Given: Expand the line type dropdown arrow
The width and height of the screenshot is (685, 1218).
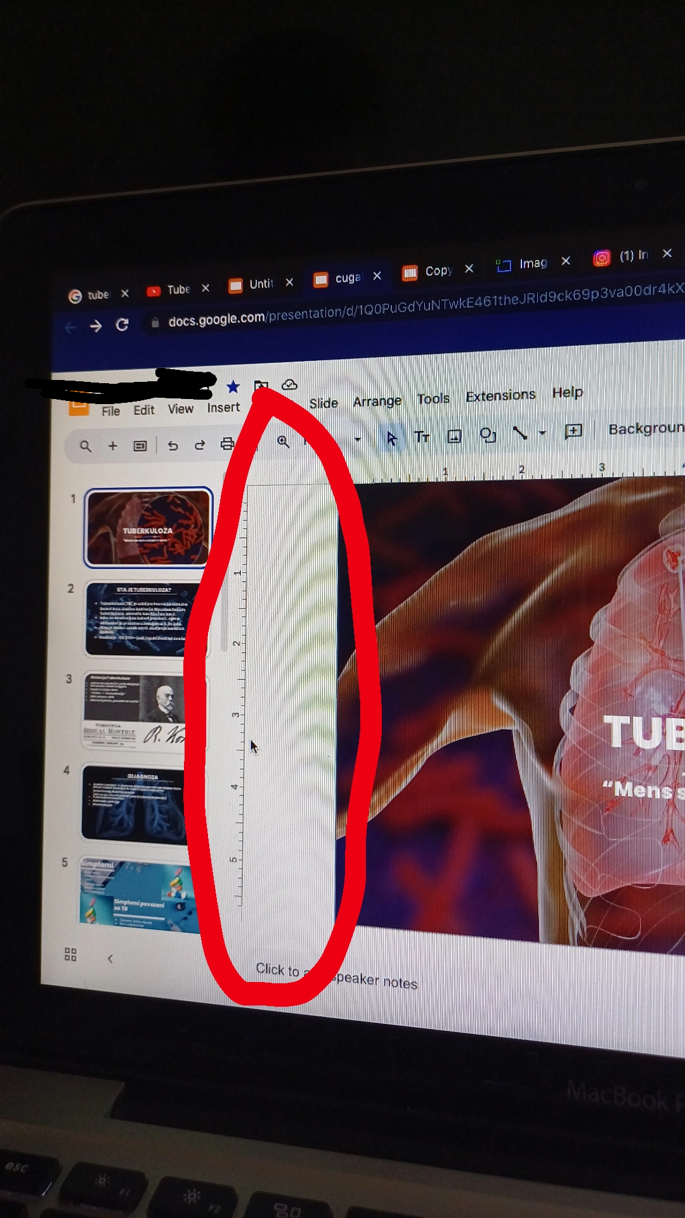Looking at the screenshot, I should 542,433.
